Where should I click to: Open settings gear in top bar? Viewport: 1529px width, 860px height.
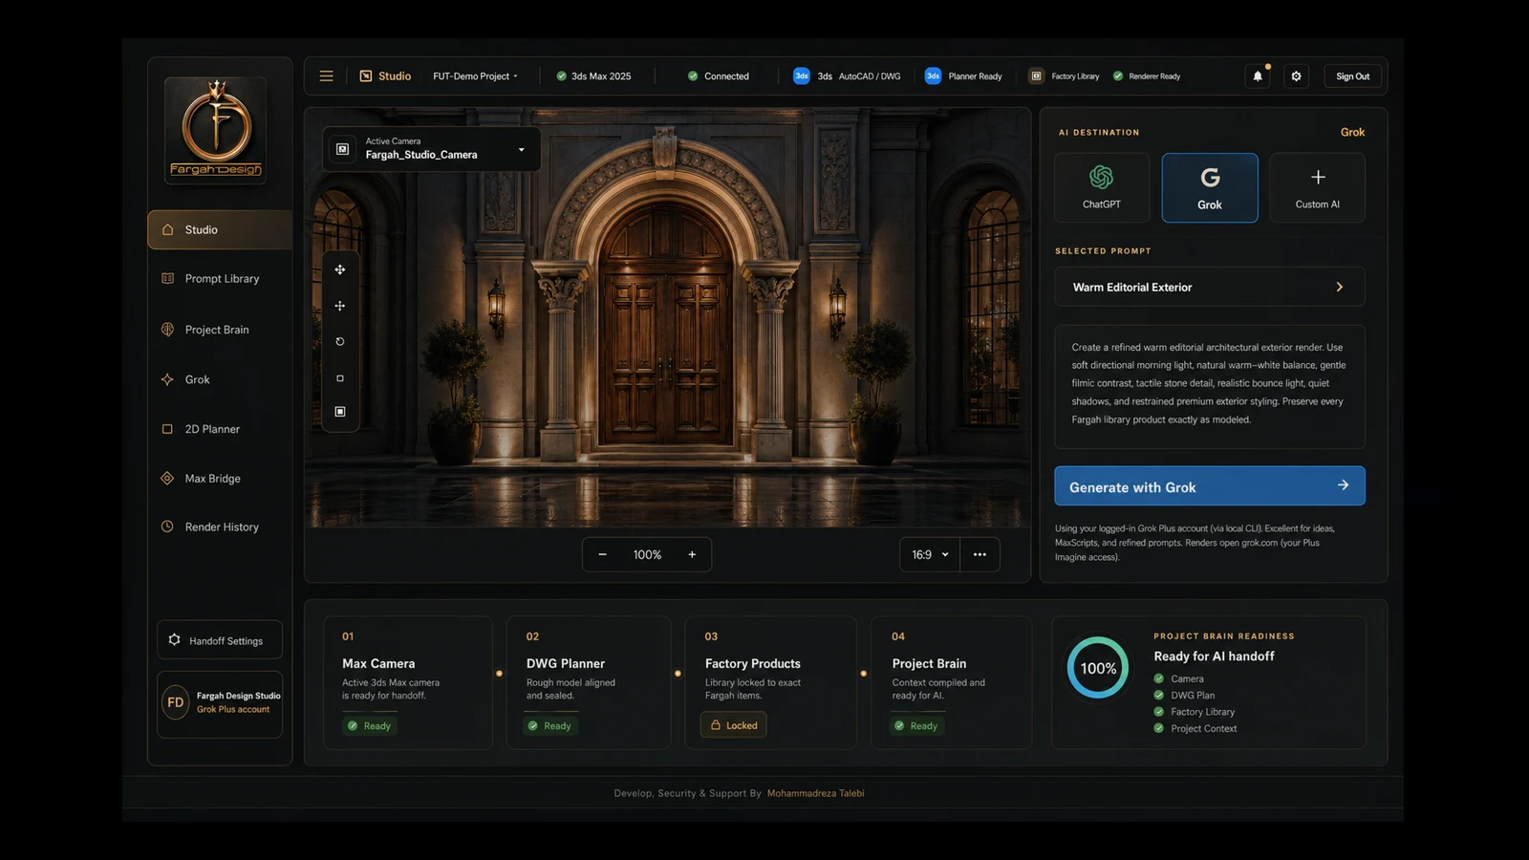[x=1296, y=76]
